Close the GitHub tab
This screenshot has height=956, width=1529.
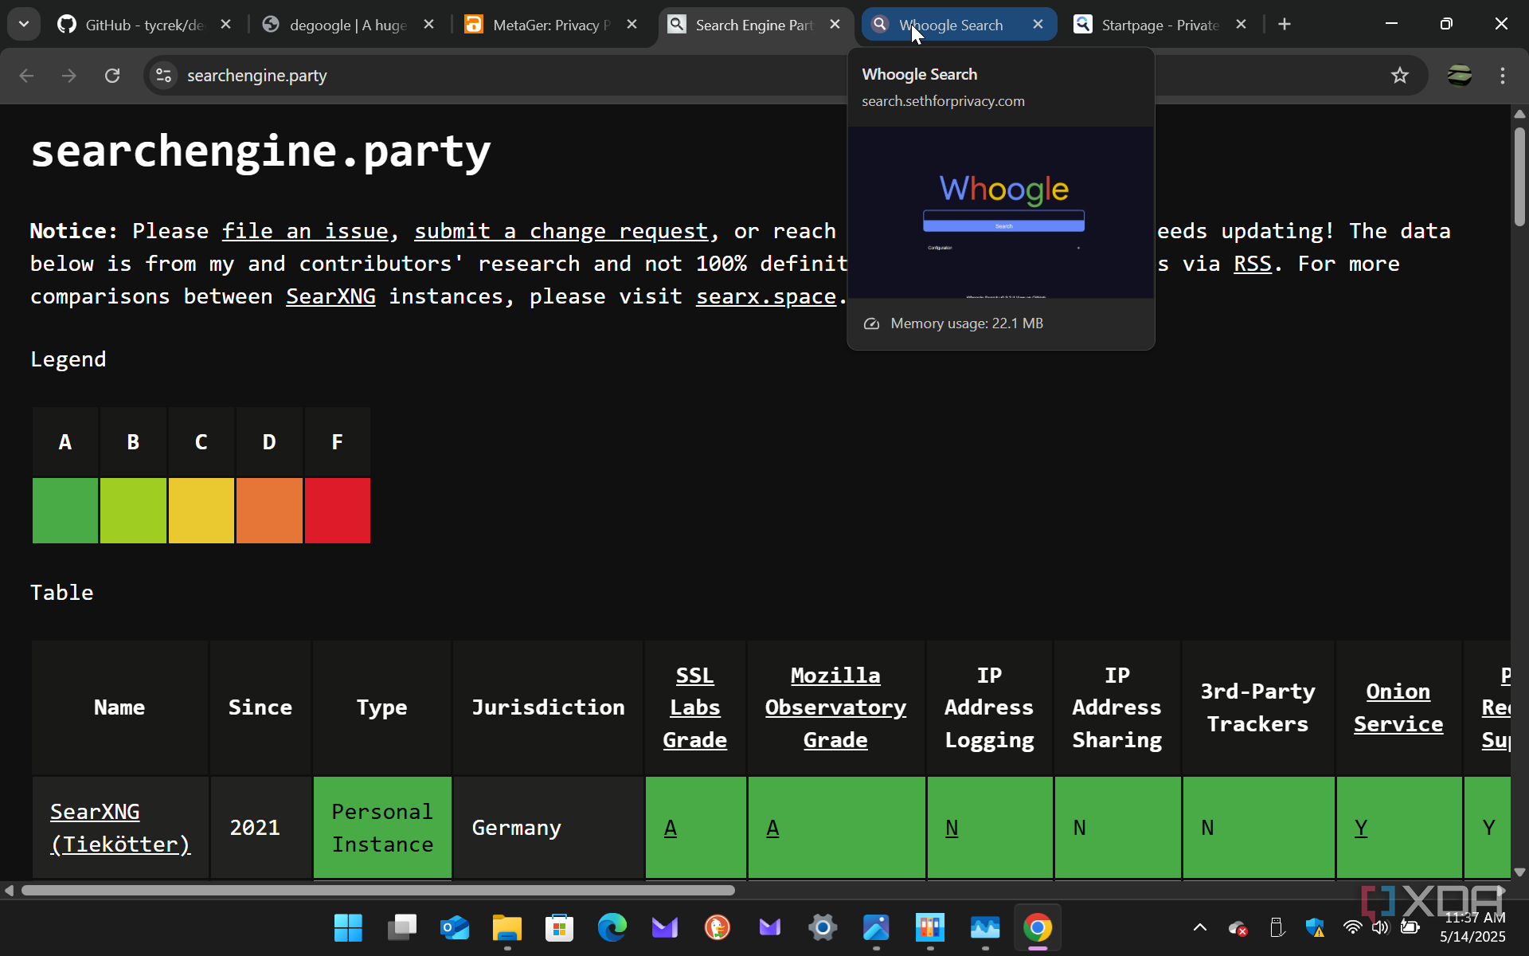tap(226, 25)
